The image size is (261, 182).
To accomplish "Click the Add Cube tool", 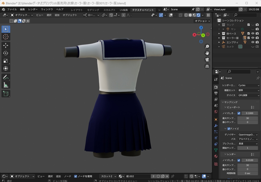I will click(6, 94).
